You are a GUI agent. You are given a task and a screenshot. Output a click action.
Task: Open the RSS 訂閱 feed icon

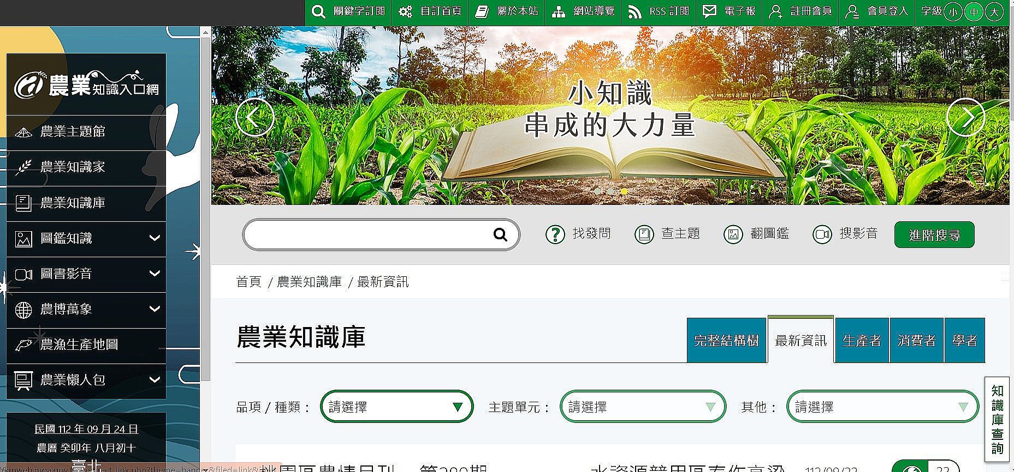635,11
